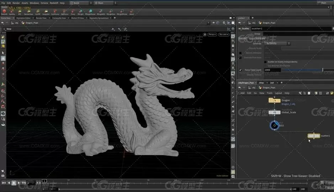Toggle the Override Prim Area checkbox
Screen dimensions: 334x192
click(240, 58)
